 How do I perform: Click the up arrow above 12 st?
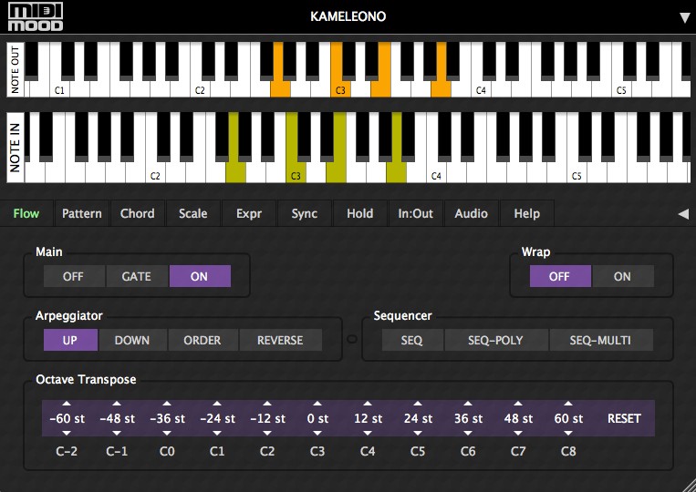click(368, 404)
